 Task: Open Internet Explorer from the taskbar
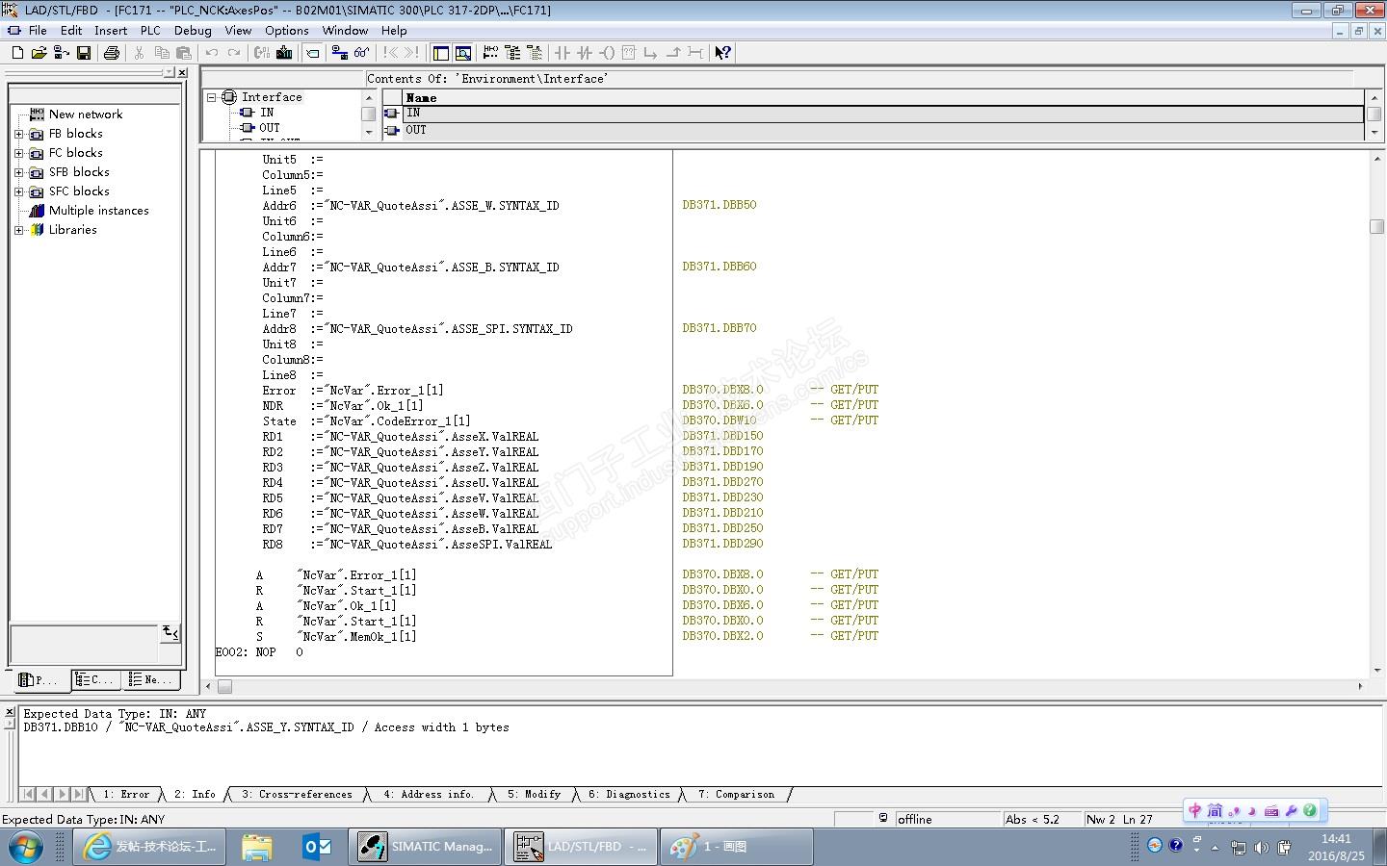148,847
